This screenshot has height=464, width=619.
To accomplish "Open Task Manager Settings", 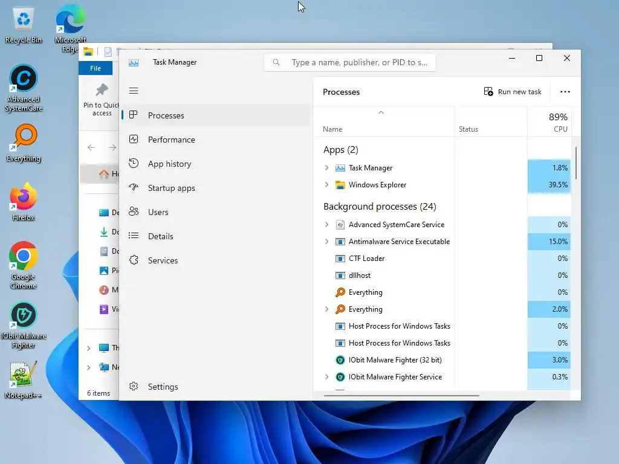I will 216,386.
